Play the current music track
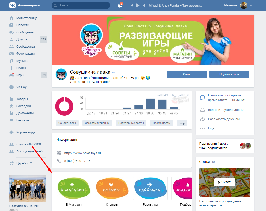 [138, 5]
